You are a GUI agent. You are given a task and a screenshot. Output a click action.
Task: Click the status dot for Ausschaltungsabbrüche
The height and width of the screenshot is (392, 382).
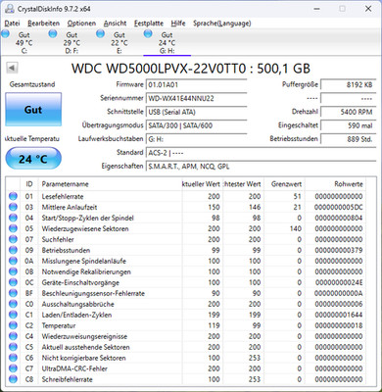pos(13,304)
